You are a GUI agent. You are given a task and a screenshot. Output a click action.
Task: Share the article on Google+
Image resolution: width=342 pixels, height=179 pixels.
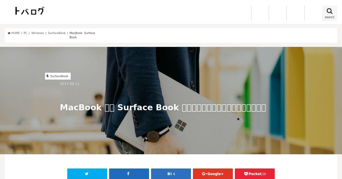coord(213,174)
